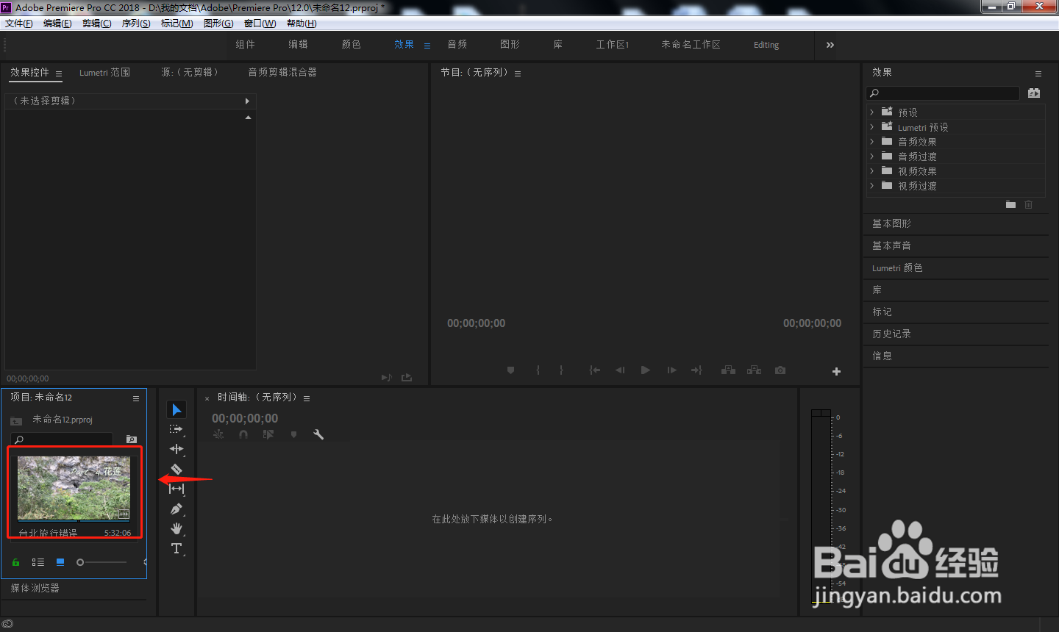The height and width of the screenshot is (632, 1059).
Task: Open 文件 menu
Action: (x=19, y=24)
